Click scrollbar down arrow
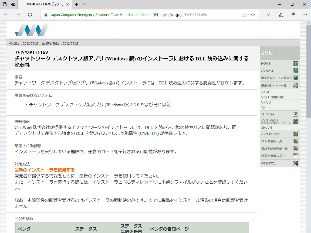Viewport: 311px width, 233px height. (x=308, y=230)
